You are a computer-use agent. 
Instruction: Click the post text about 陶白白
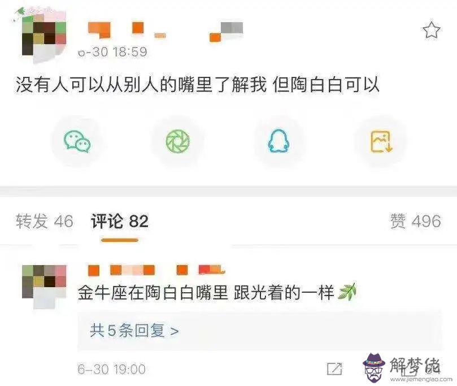tap(197, 85)
